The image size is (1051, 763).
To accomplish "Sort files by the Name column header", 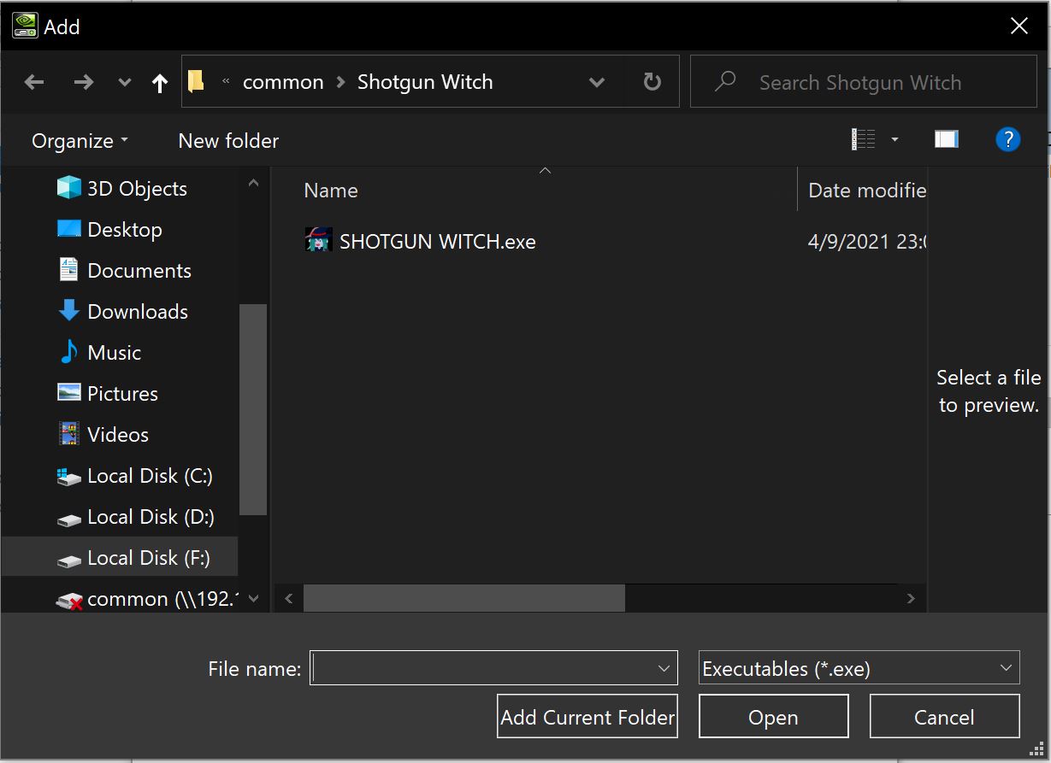I will (331, 191).
